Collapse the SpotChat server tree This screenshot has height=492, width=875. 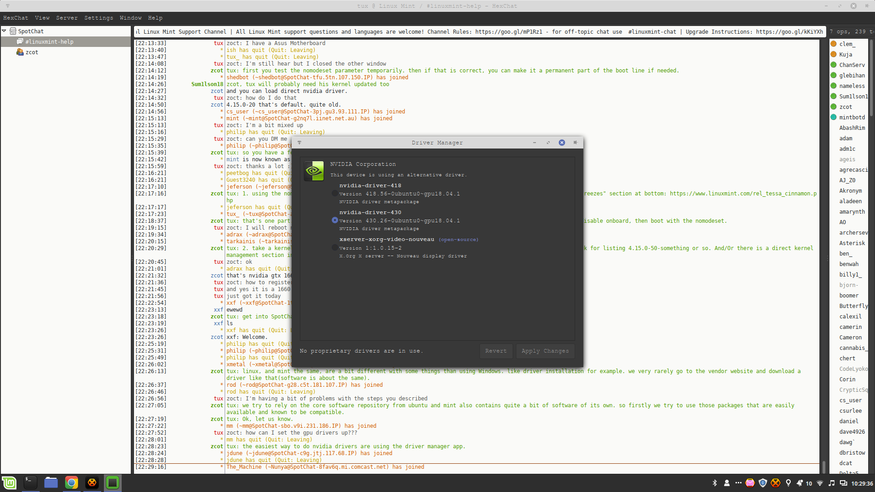click(x=4, y=31)
